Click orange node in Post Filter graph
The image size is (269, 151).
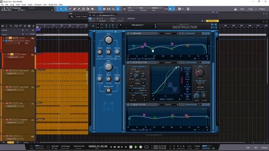coord(187,117)
